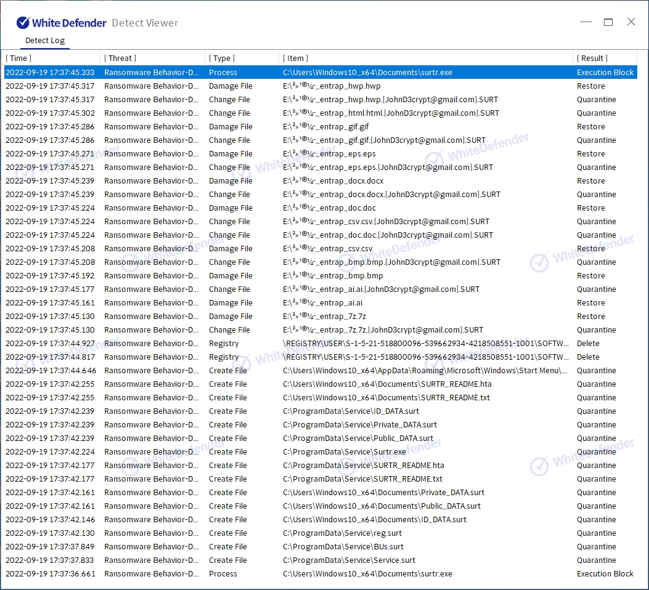Screen dimensions: 649x590
Task: Select the _entrap_bmp.bmp Damage File entry
Action: (320, 276)
